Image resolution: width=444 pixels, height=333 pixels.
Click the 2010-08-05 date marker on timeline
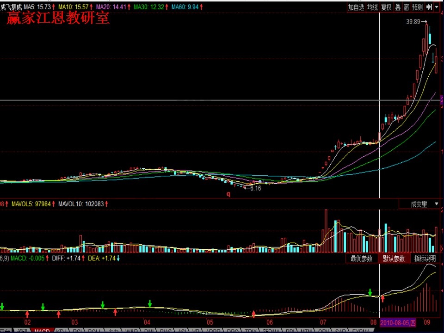396,321
